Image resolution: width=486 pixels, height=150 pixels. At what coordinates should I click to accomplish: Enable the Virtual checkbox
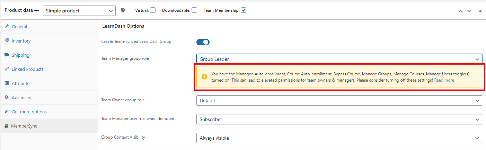click(153, 10)
